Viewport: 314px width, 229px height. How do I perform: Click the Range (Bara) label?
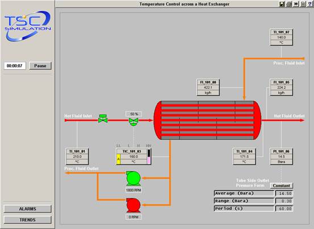tap(244, 201)
